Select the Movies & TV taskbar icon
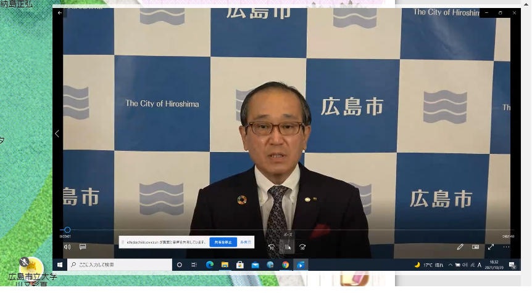 tap(301, 265)
